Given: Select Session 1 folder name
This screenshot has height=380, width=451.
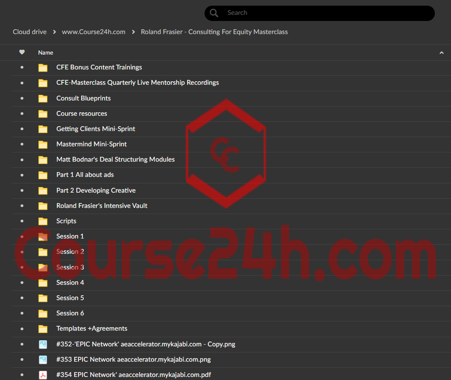Looking at the screenshot, I should [x=70, y=236].
